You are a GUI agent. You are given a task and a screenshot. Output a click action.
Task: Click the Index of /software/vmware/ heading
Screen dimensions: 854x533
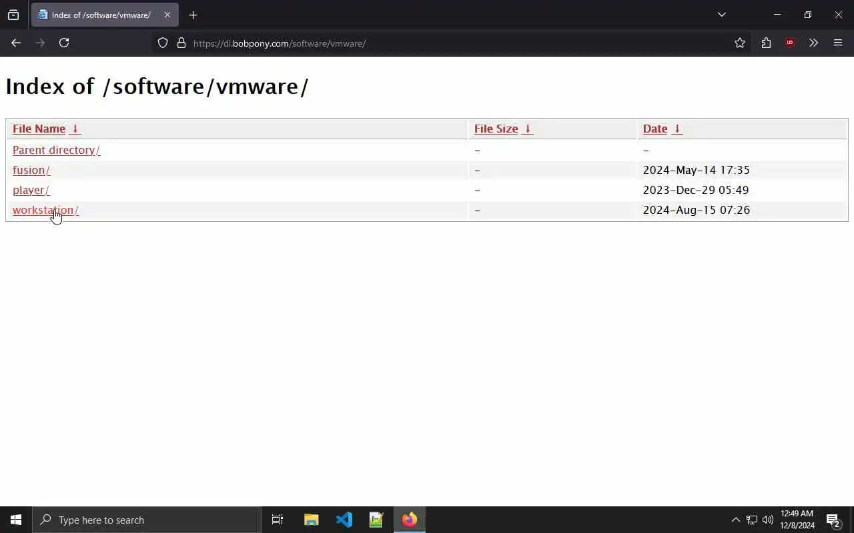click(x=157, y=87)
